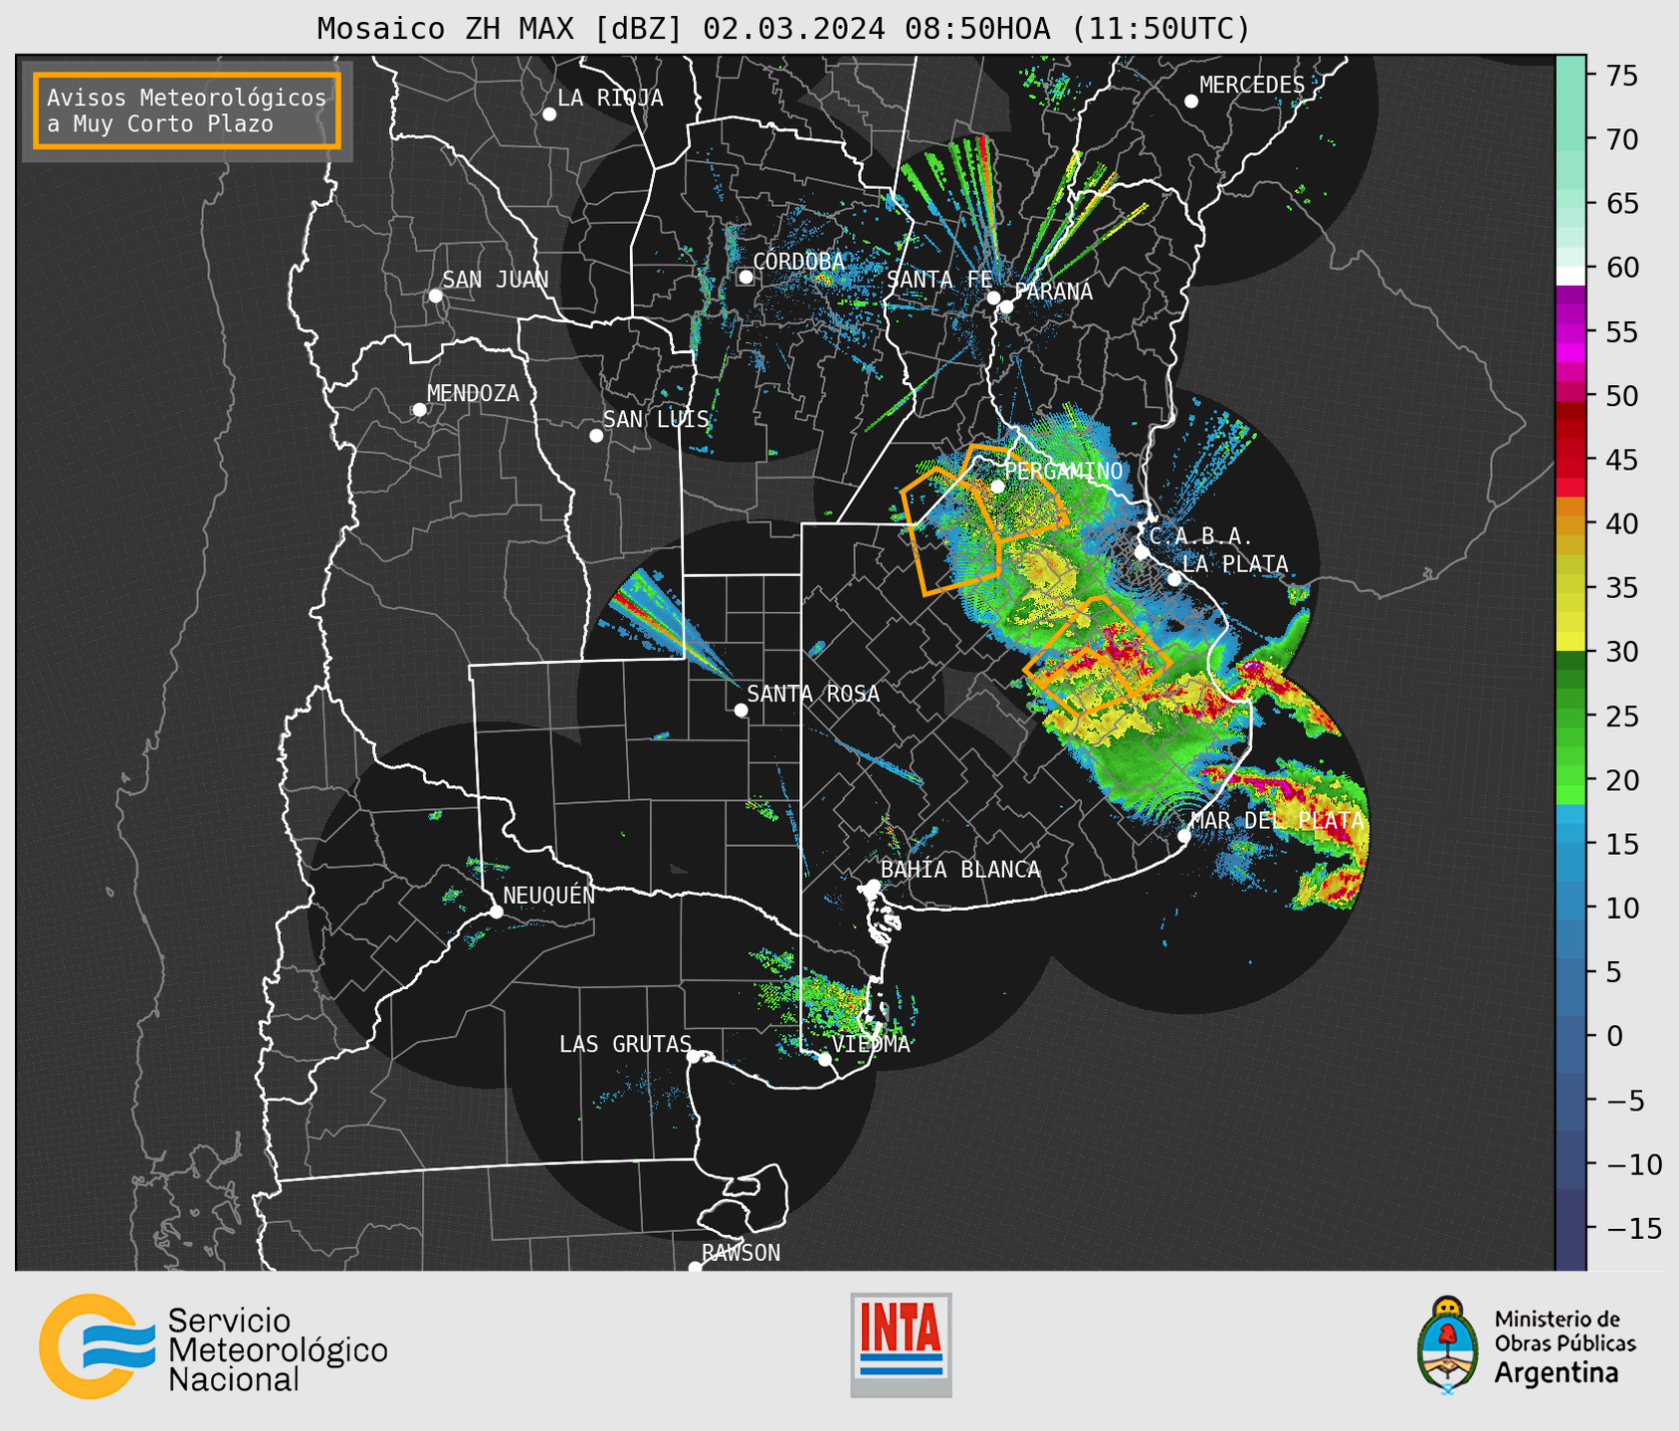The width and height of the screenshot is (1679, 1431).
Task: Click the Avisos Meteorológicos a Muy Corto Plazo legend box
Action: pyautogui.click(x=187, y=110)
